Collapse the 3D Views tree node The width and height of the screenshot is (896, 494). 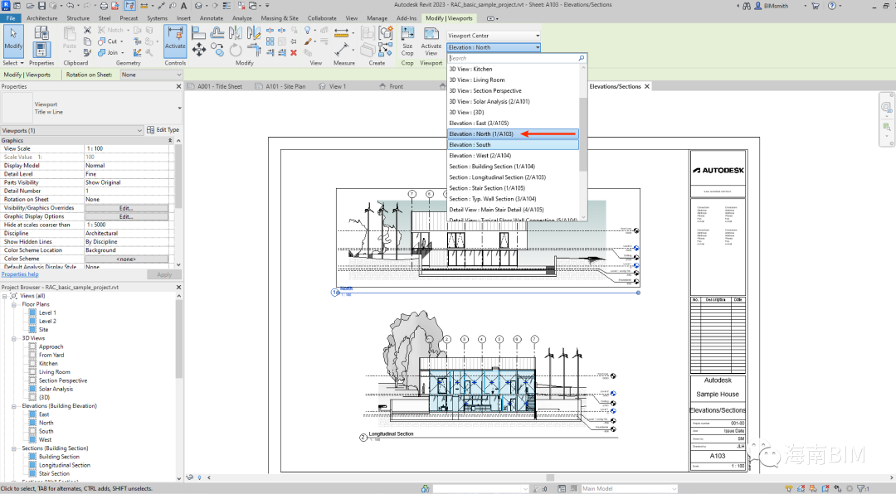14,338
